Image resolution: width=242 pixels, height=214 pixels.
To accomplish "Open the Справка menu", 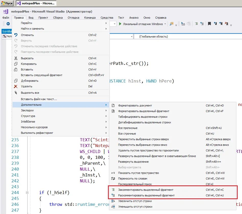I will point(161,18).
